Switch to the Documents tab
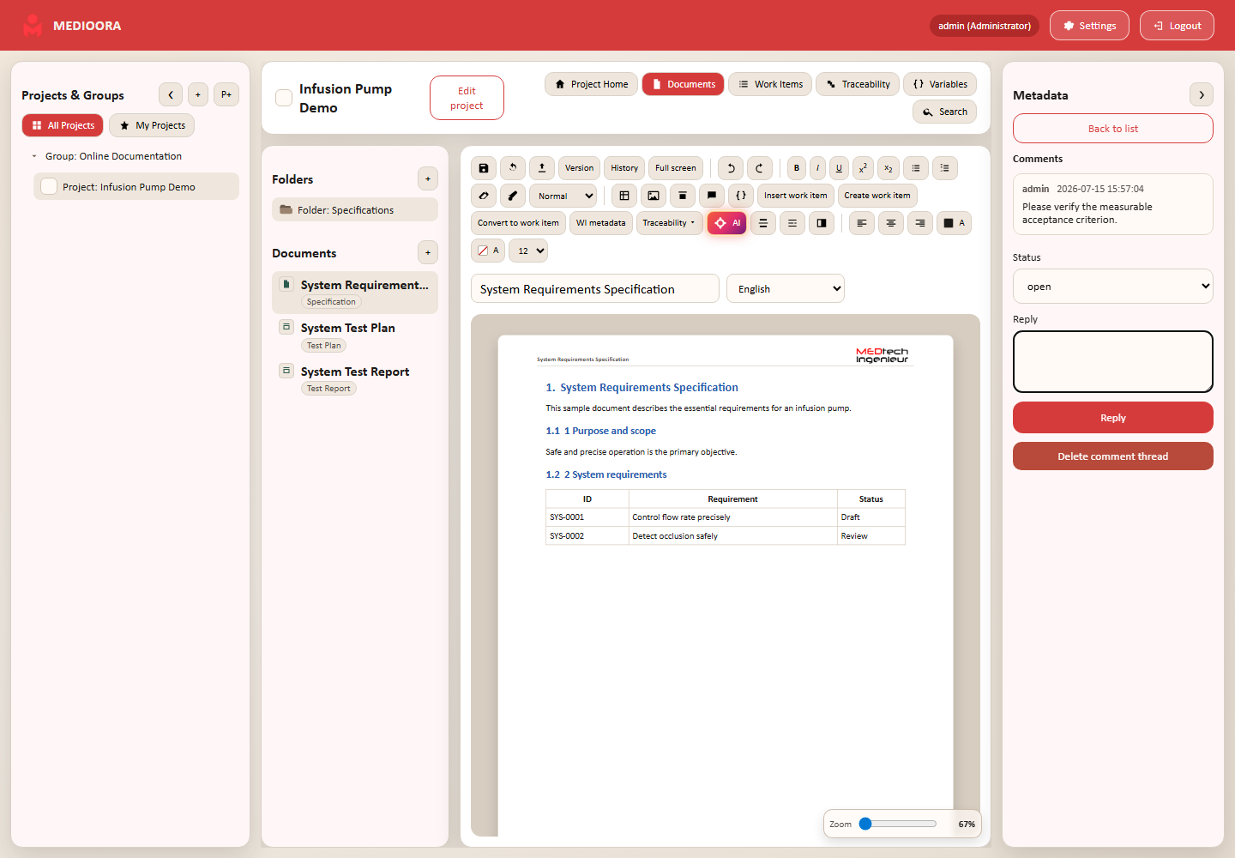 (x=683, y=84)
